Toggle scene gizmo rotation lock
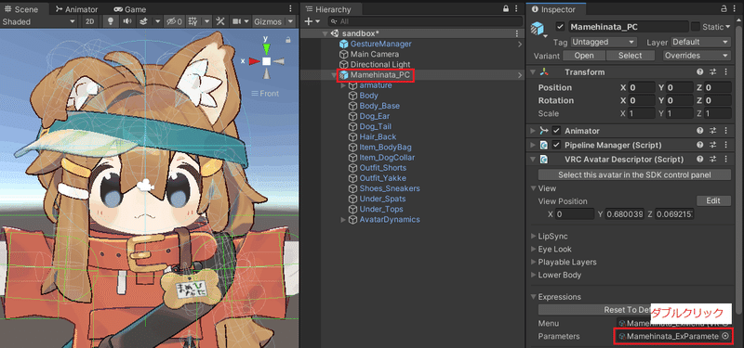 point(287,41)
